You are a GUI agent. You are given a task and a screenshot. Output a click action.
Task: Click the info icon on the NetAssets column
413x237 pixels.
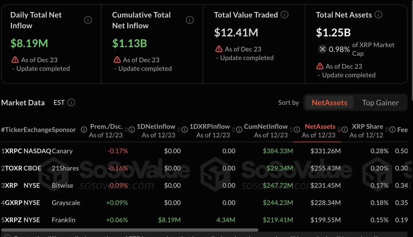pos(344,130)
